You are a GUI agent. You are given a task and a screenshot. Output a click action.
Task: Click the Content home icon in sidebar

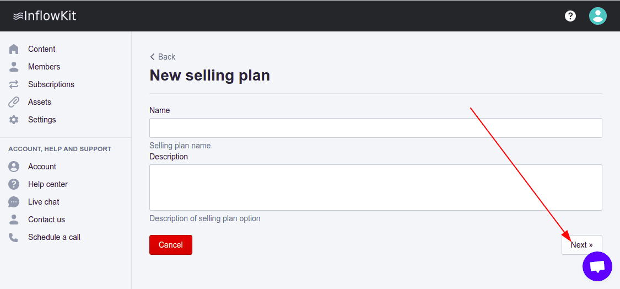(14, 49)
